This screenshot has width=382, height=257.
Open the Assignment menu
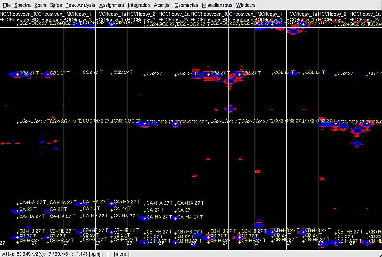(x=111, y=5)
